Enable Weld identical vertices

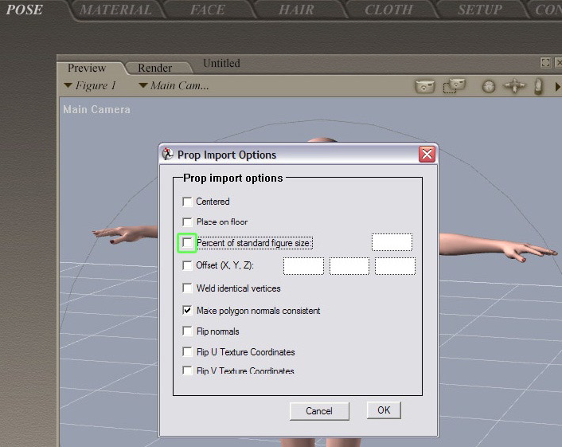pyautogui.click(x=188, y=288)
